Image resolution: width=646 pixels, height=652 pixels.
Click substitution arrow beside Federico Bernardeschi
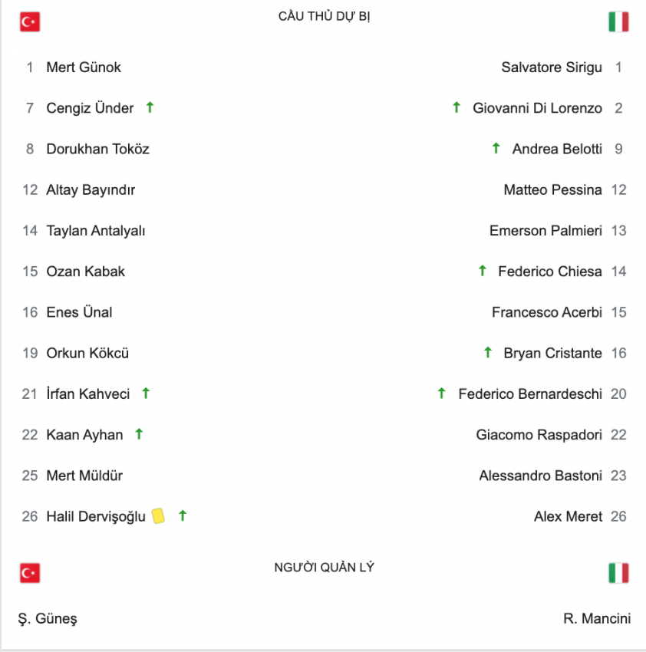point(442,393)
